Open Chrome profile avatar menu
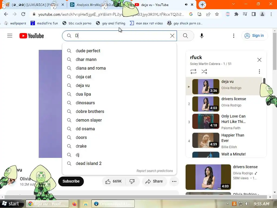The height and width of the screenshot is (208, 277). click(x=262, y=14)
